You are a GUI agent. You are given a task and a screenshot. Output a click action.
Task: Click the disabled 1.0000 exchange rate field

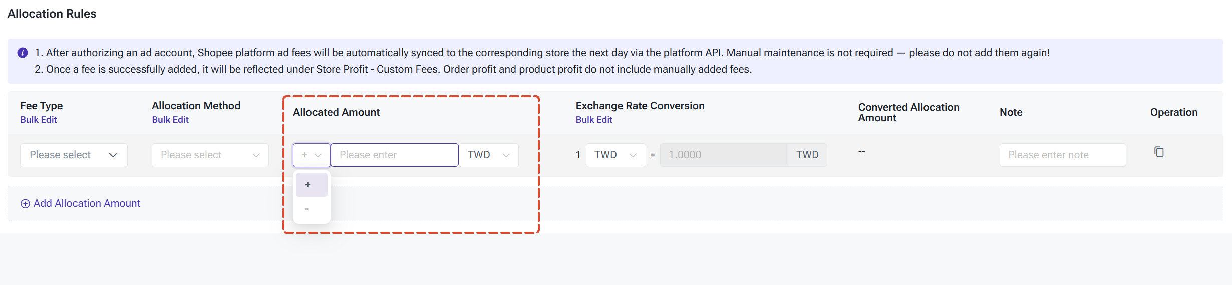(724, 155)
